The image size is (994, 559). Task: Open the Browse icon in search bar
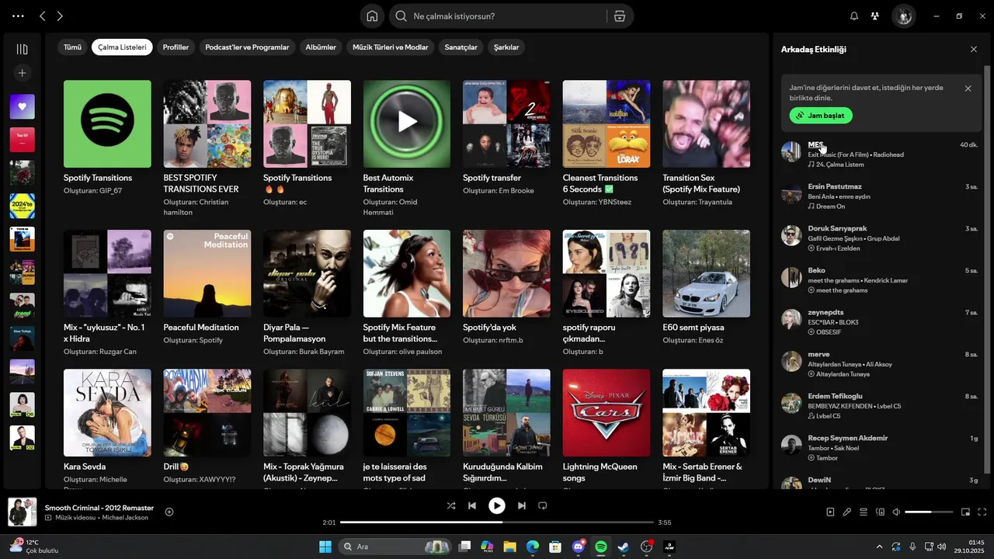point(619,16)
